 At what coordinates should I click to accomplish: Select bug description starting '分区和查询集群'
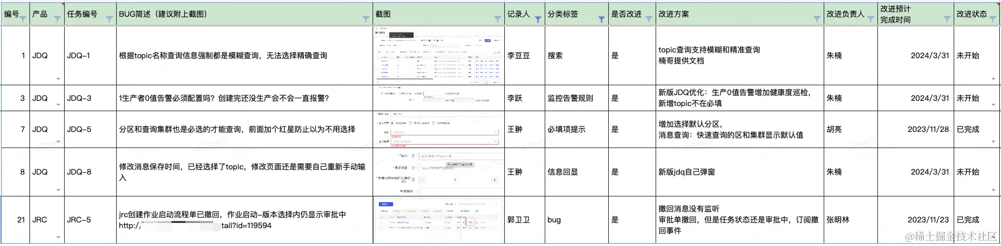click(x=244, y=129)
